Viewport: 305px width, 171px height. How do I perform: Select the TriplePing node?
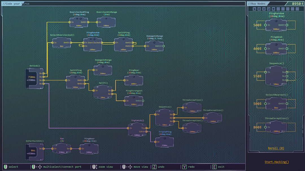point(165,142)
